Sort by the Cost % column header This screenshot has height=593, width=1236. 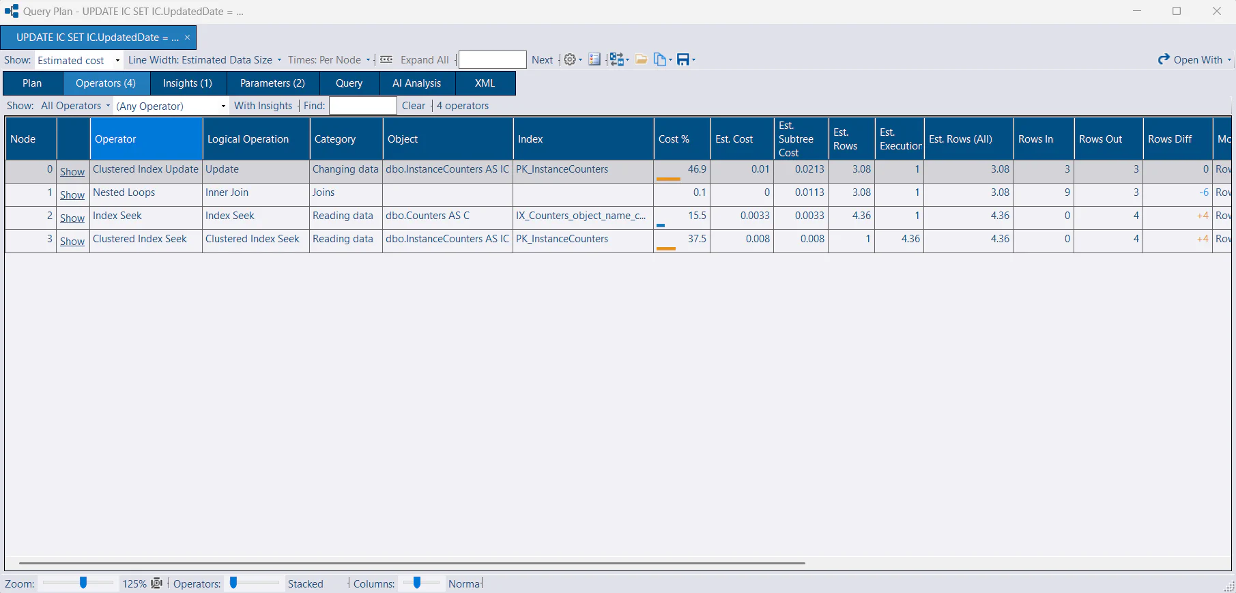(682, 139)
